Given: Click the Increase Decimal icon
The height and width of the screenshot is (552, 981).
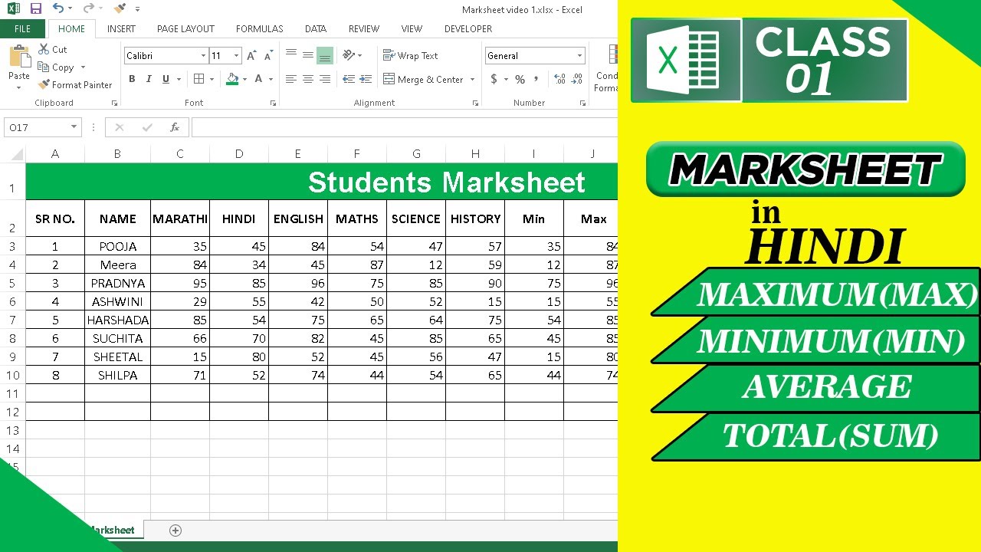Looking at the screenshot, I should (559, 79).
